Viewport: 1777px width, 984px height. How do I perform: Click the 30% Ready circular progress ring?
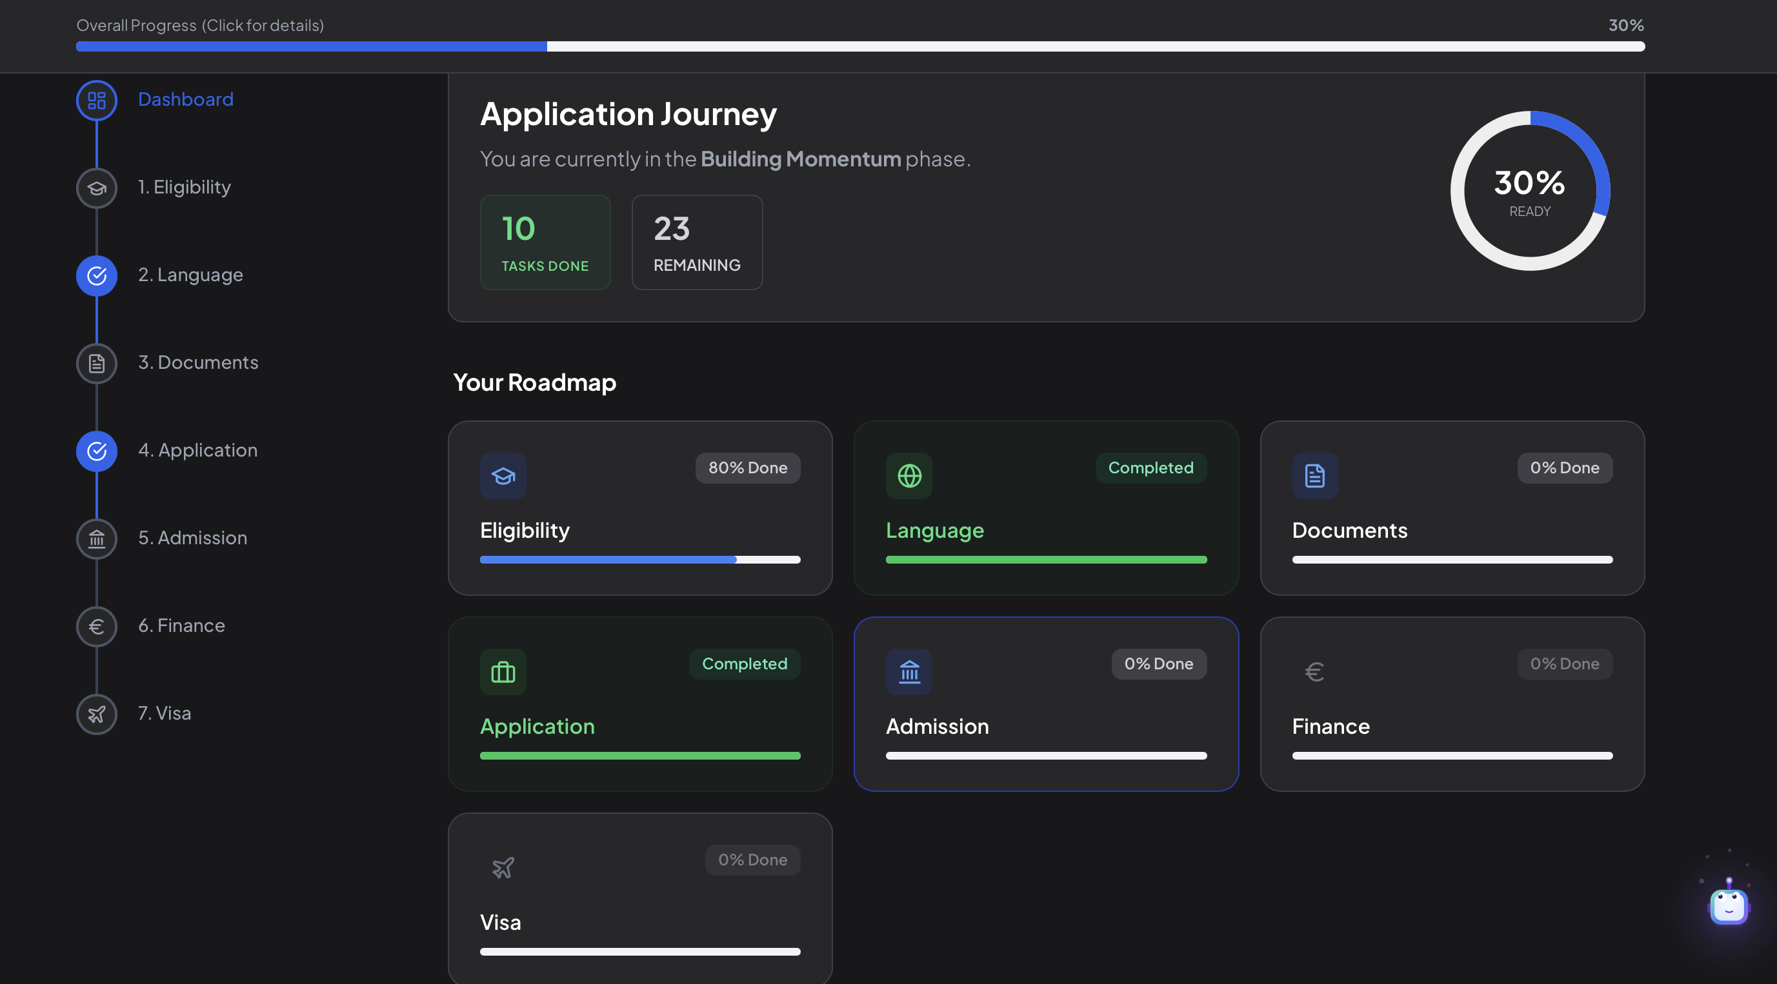coord(1529,191)
